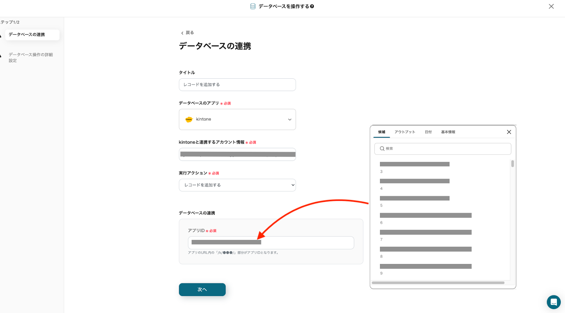Close the candidates popup panel
565x313 pixels.
tap(509, 132)
